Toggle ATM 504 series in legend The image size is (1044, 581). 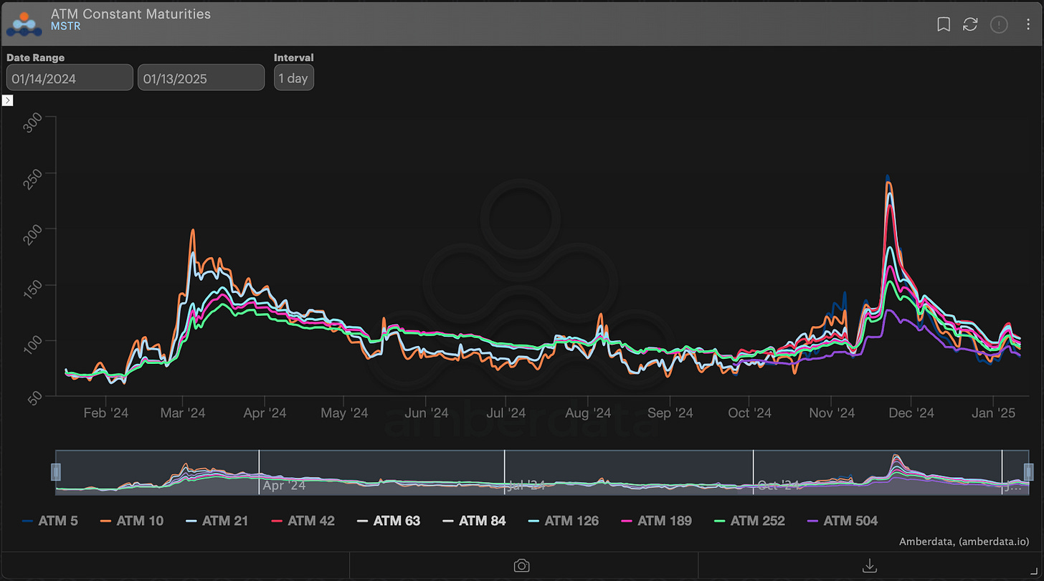click(843, 521)
